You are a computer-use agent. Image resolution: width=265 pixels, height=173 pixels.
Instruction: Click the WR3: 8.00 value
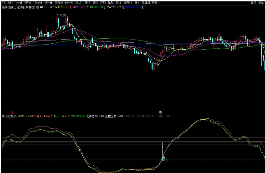78,116
